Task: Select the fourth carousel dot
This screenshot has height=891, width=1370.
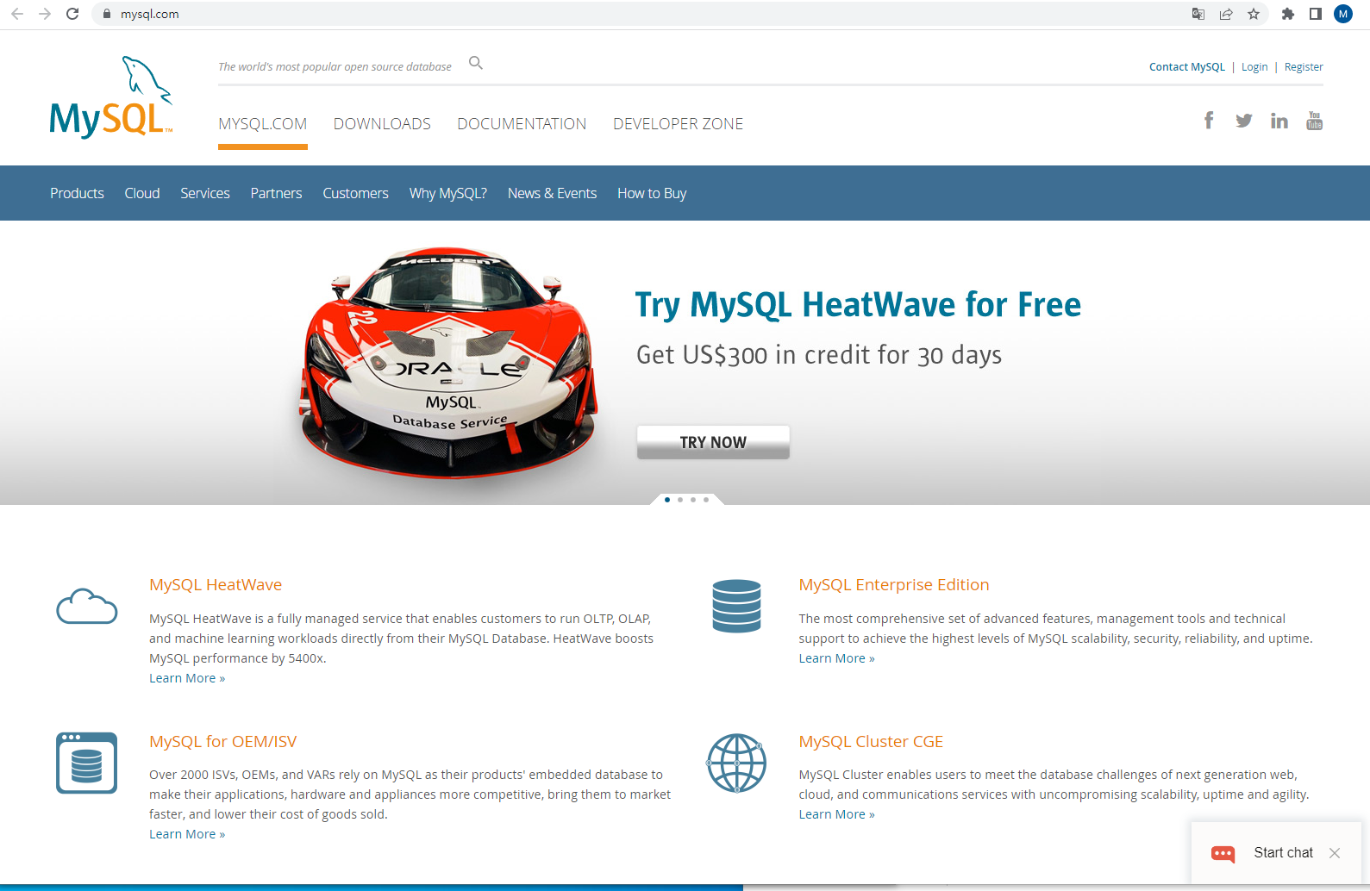Action: point(706,500)
